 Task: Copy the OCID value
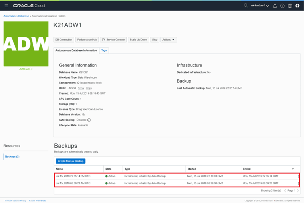[89, 88]
